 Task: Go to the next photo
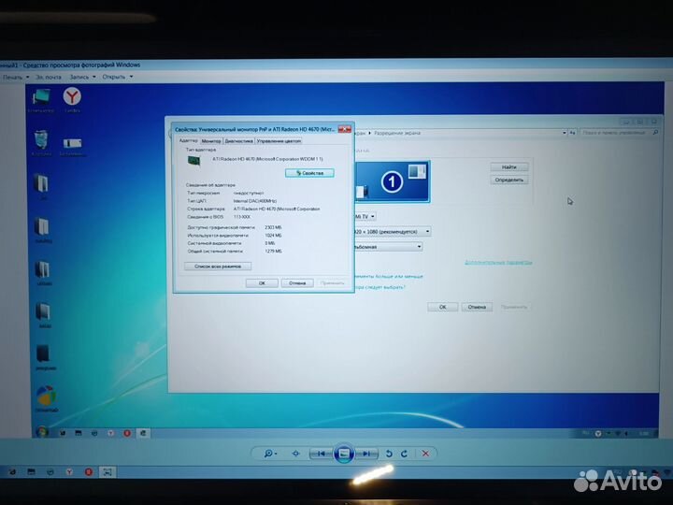(366, 454)
